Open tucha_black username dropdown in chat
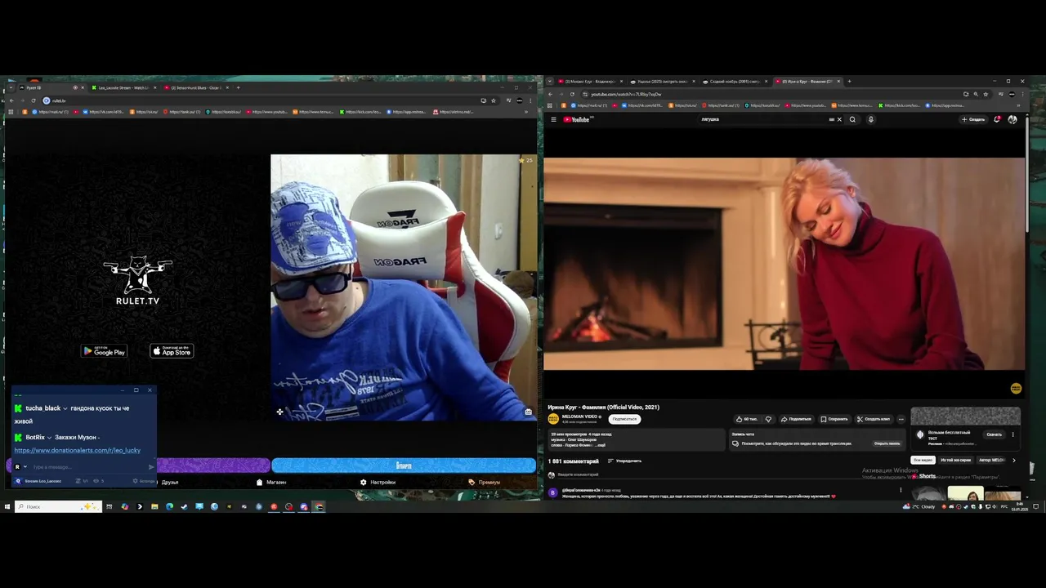The height and width of the screenshot is (588, 1046). 65,408
